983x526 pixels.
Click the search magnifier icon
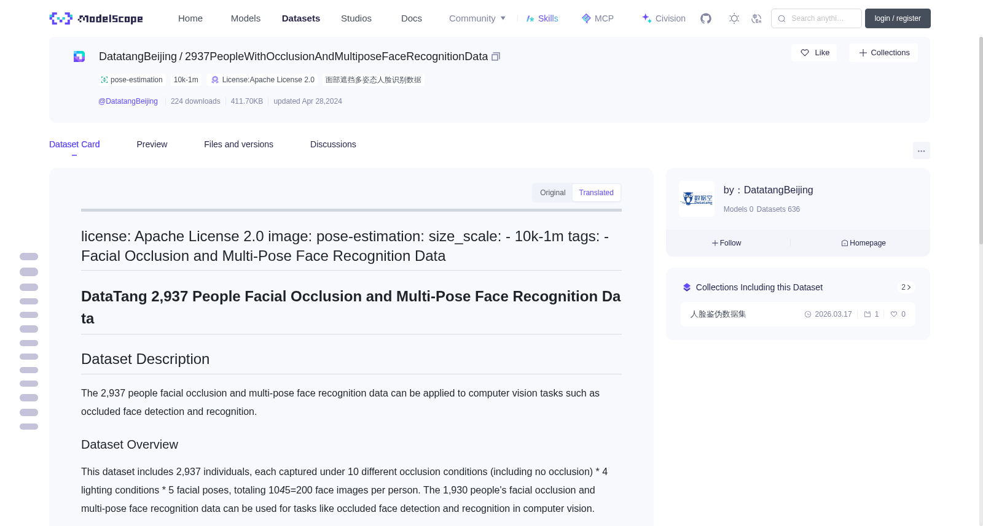pyautogui.click(x=782, y=18)
